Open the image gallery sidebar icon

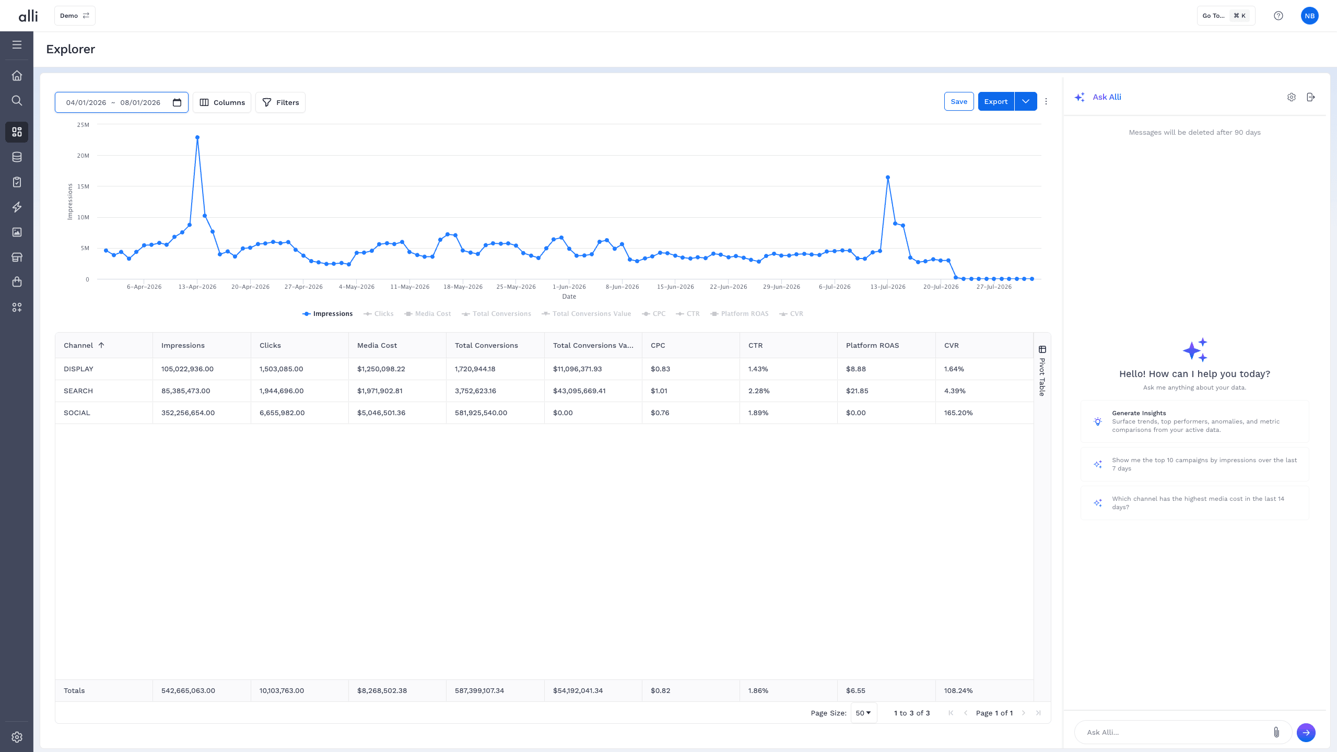pos(17,232)
